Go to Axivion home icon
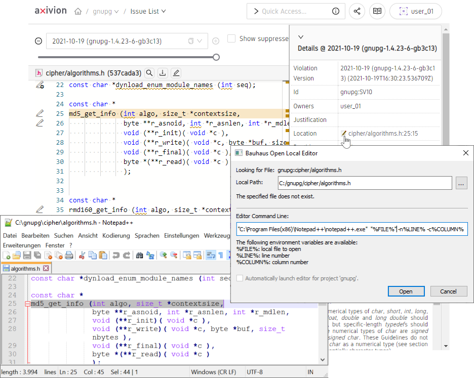 (x=78, y=12)
